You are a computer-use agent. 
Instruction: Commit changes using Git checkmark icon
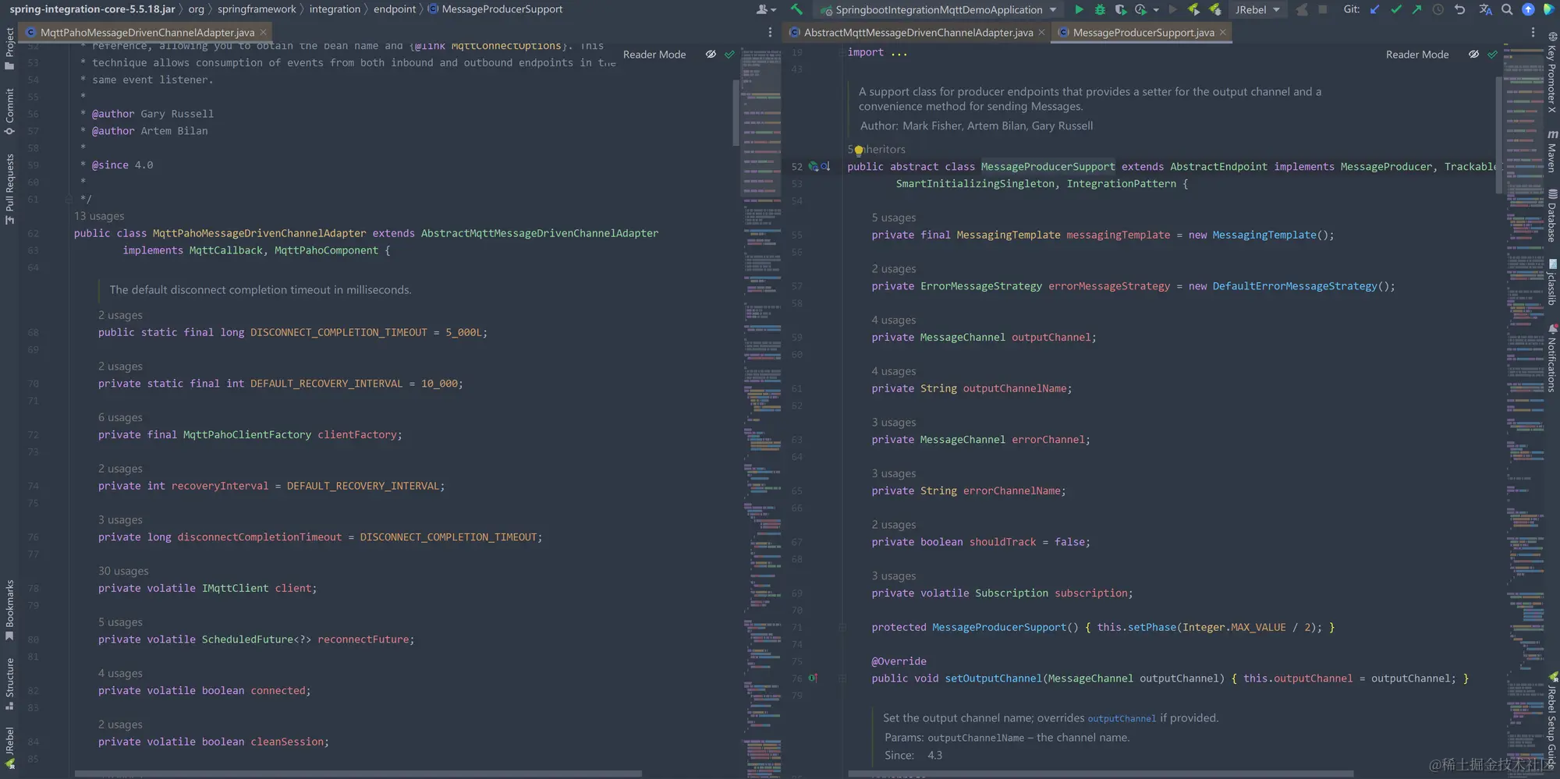click(1395, 9)
